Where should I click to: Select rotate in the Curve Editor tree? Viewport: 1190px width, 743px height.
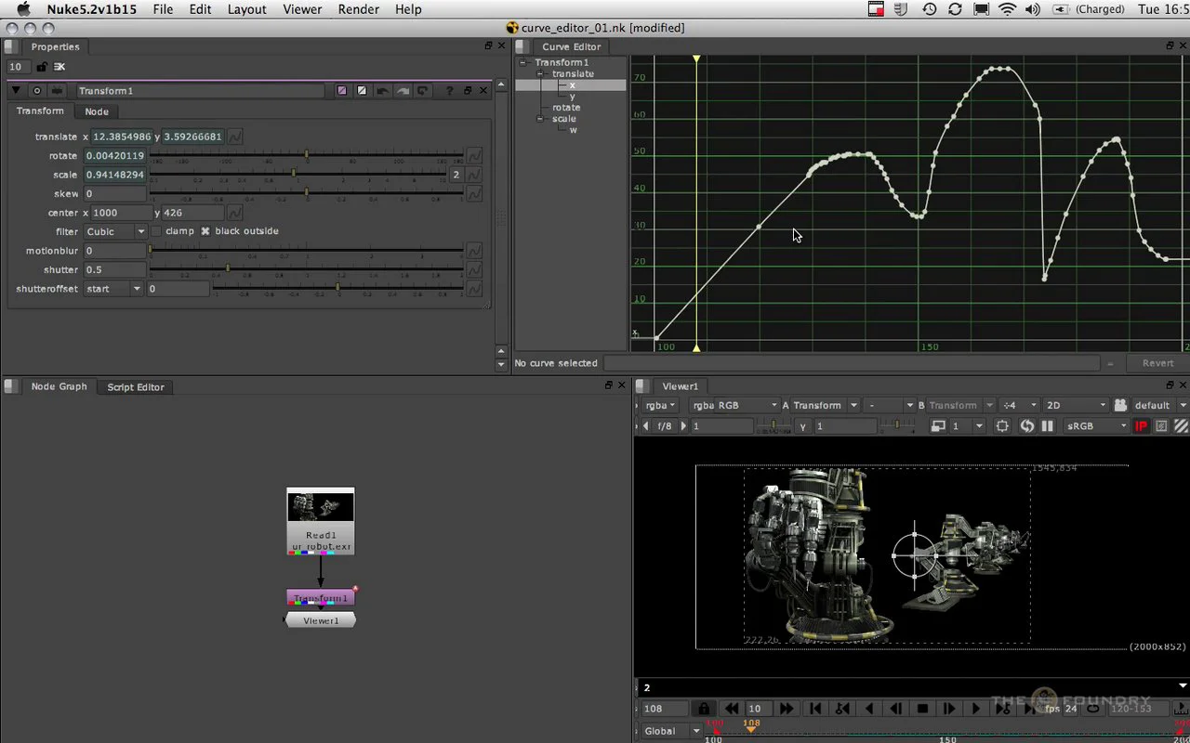pos(566,108)
